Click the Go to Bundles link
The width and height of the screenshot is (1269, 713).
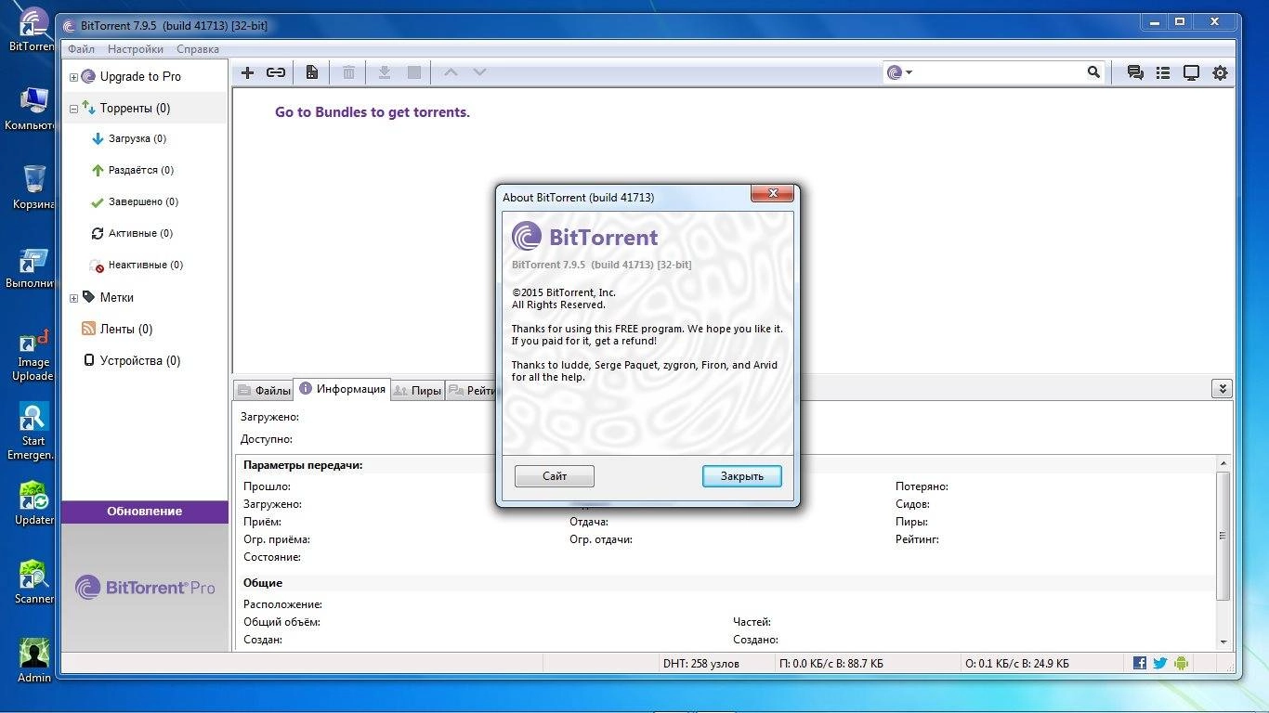(373, 112)
